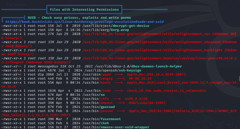The width and height of the screenshot is (240, 129).
Task: Click 'check_if_the_sudo_version_is_vulnerable' text
Action: point(166,90)
